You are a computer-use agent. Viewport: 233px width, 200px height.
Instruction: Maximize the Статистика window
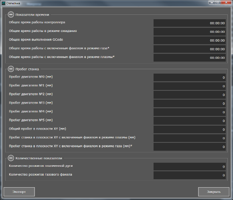point(218,2)
